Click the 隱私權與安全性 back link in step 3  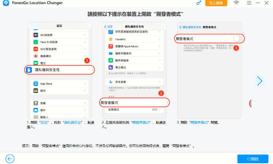(190, 27)
